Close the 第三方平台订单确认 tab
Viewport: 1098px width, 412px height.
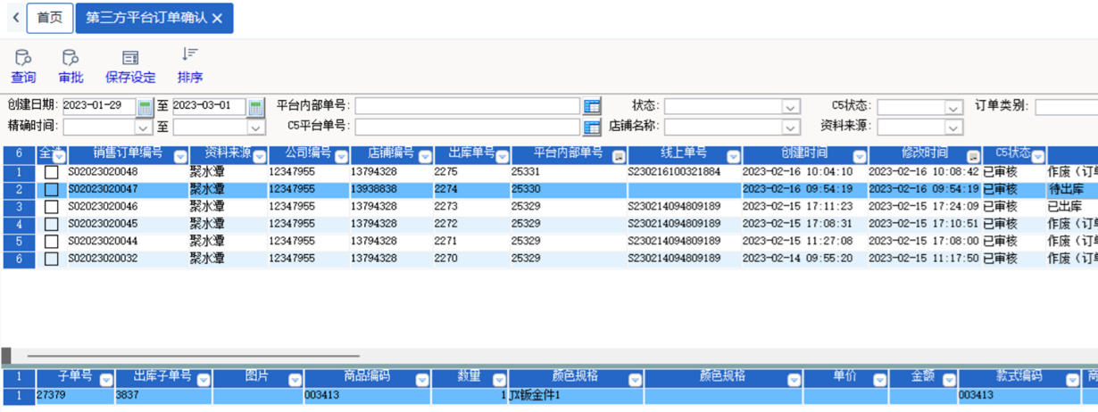point(217,19)
